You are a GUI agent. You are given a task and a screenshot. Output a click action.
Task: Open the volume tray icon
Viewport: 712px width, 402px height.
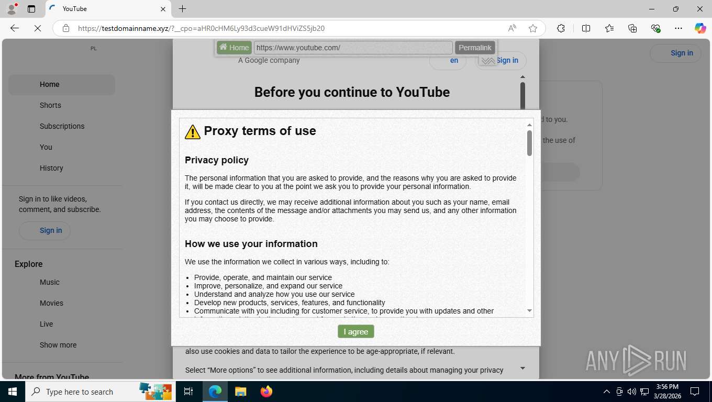(x=632, y=392)
